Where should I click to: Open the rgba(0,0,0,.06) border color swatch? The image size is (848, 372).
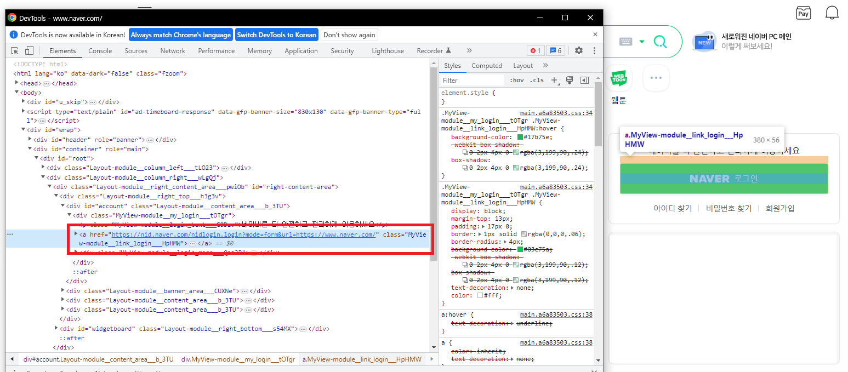524,234
